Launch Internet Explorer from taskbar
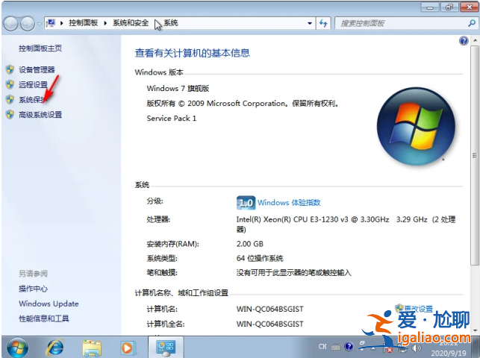This screenshot has height=358, width=480. [x=55, y=348]
